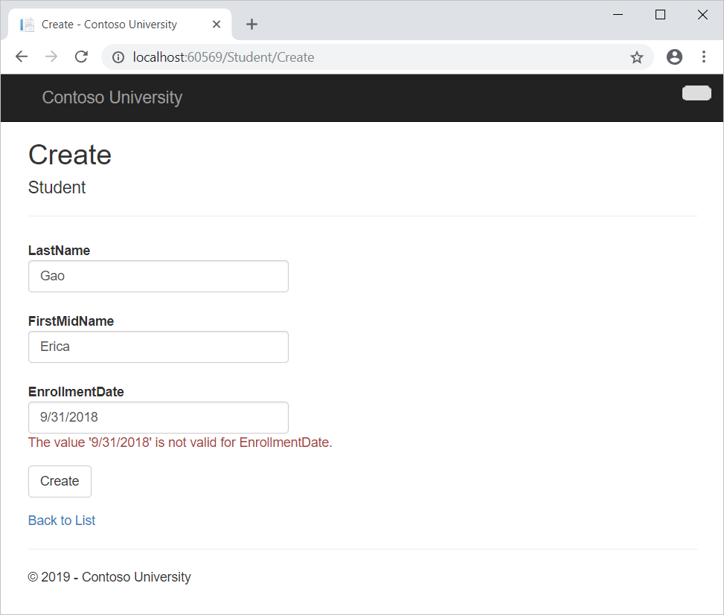Open the browser profile avatar
Image resolution: width=724 pixels, height=615 pixels.
[x=674, y=57]
